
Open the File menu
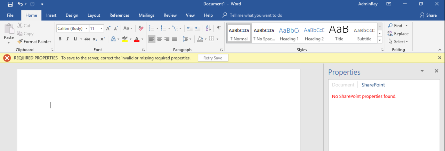pyautogui.click(x=10, y=15)
